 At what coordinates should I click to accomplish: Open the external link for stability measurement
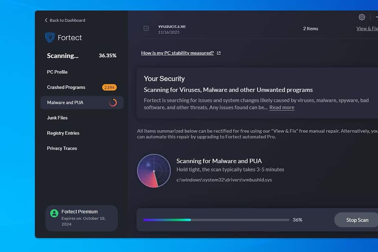(x=218, y=53)
